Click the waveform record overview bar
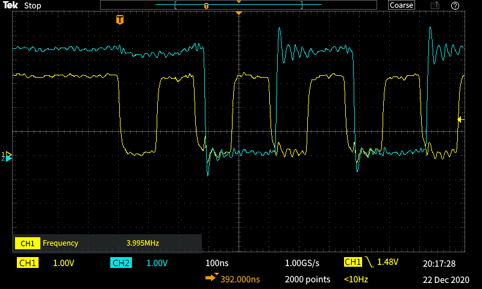 (238, 5)
